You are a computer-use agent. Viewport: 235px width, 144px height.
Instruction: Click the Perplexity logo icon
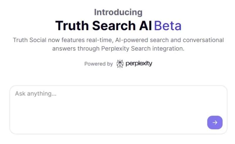tap(120, 64)
